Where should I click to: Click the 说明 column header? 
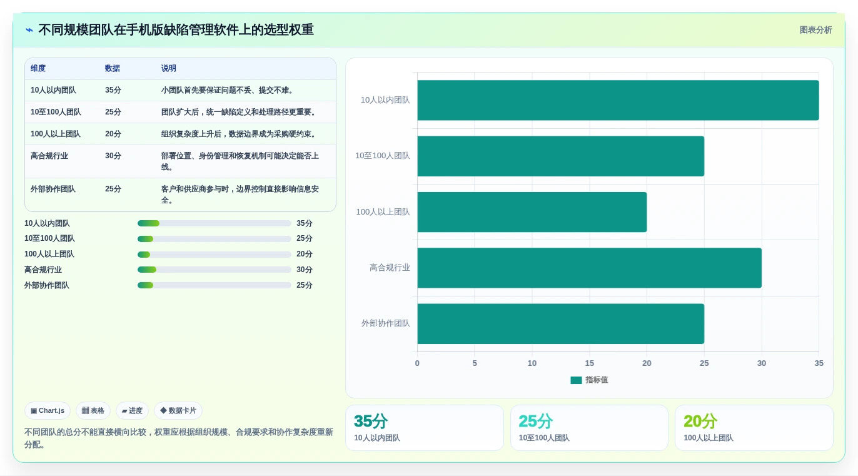169,69
